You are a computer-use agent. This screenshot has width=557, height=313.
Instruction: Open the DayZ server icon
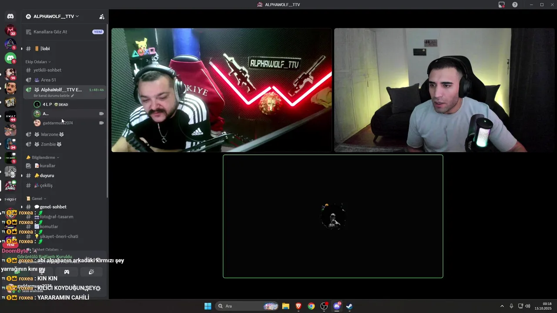[10, 103]
